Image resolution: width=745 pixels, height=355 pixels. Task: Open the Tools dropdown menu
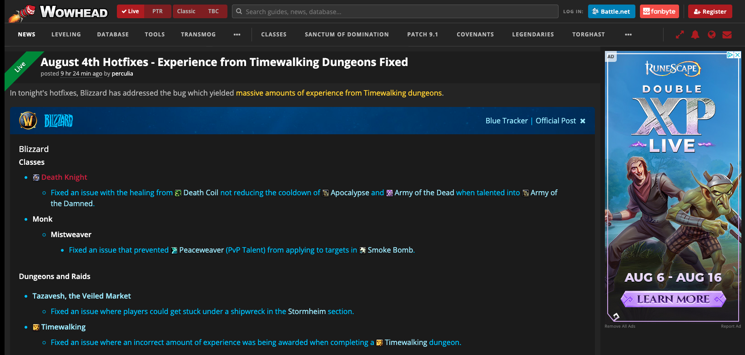click(155, 35)
